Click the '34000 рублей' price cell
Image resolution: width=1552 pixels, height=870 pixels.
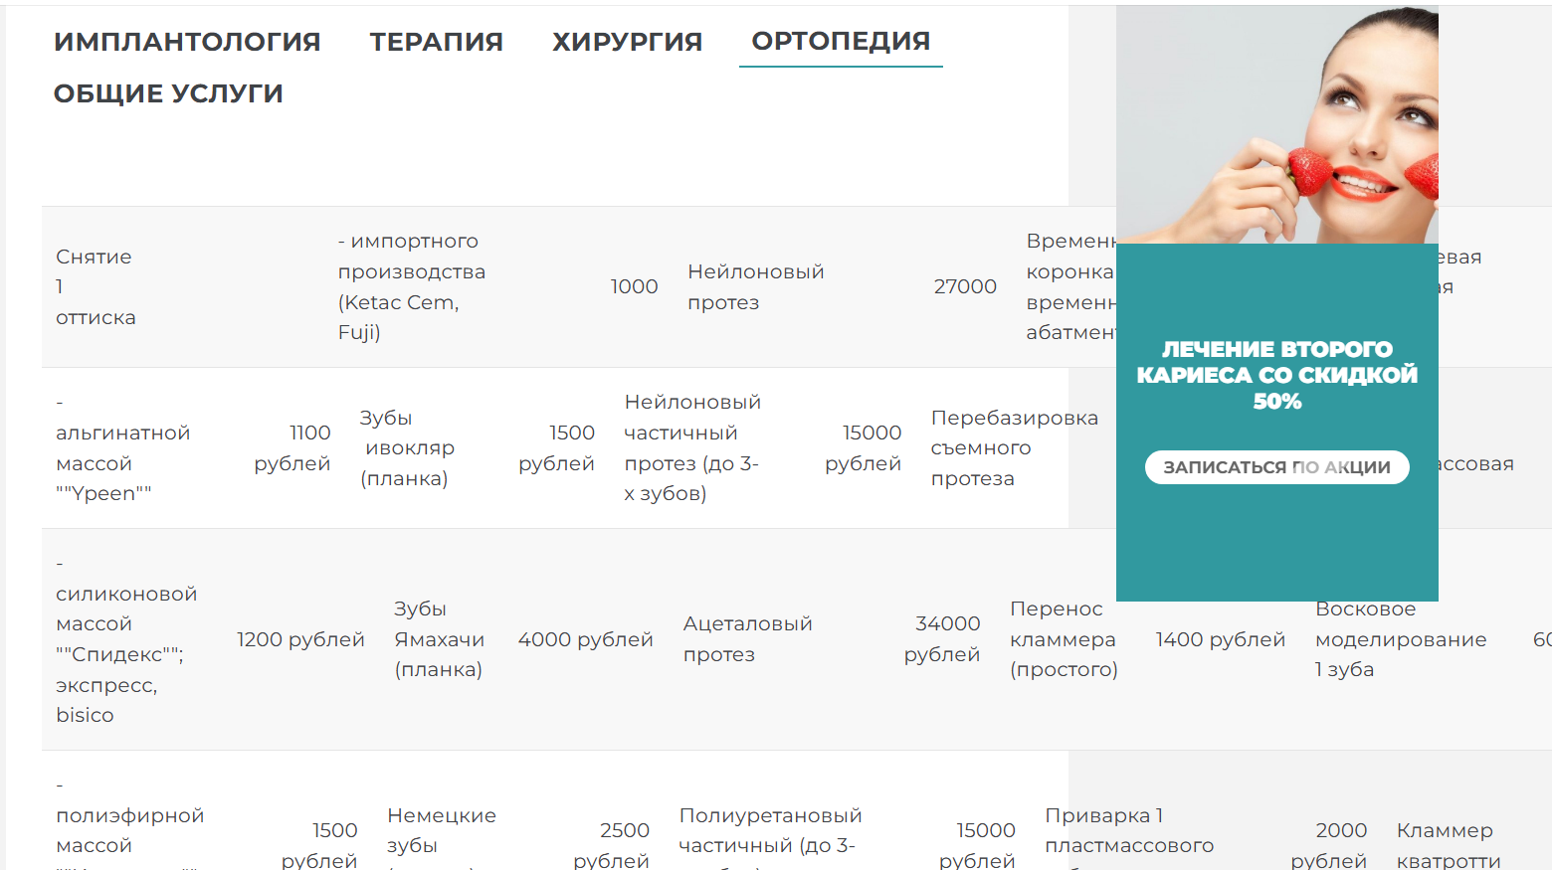click(942, 639)
